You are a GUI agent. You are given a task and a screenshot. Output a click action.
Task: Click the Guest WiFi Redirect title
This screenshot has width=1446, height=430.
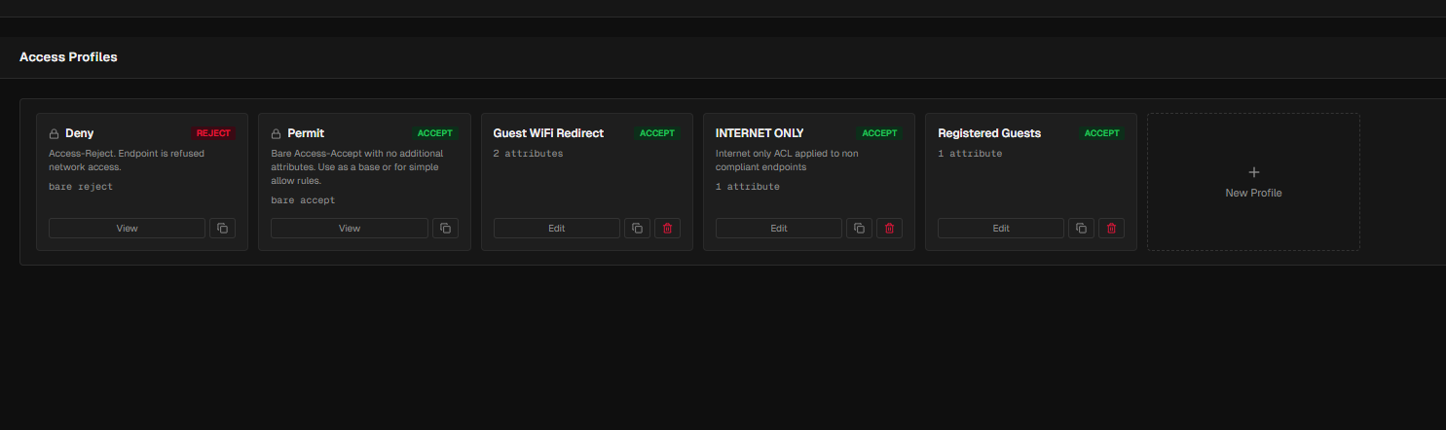pyautogui.click(x=548, y=133)
